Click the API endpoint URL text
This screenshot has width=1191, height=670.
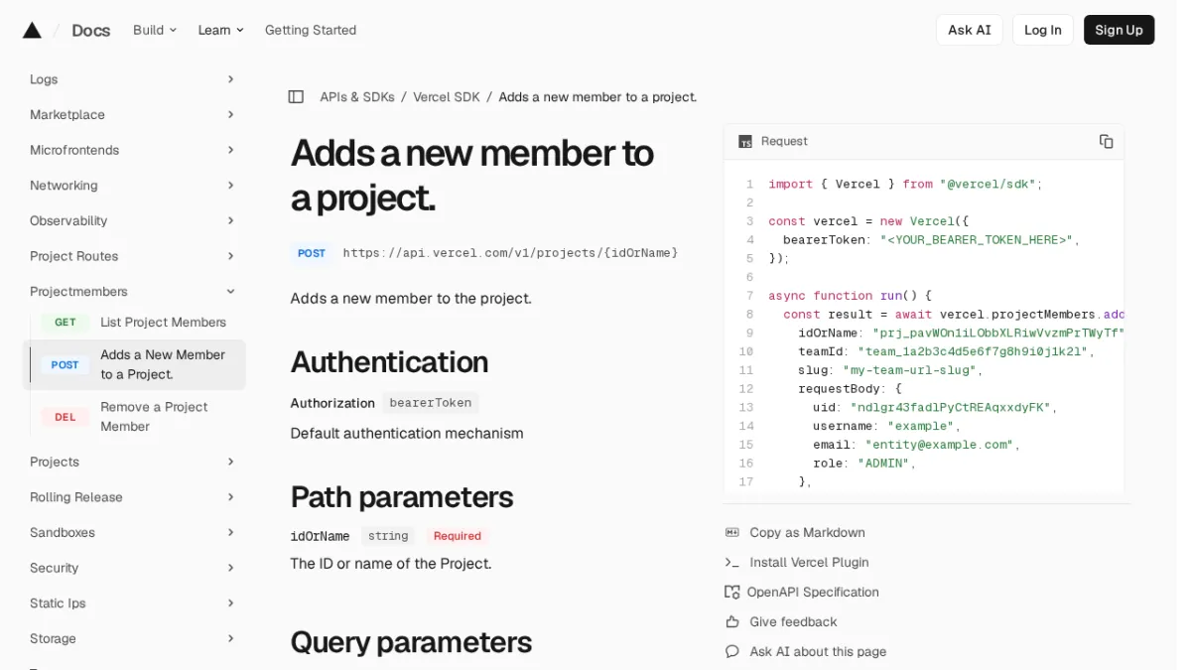point(510,253)
